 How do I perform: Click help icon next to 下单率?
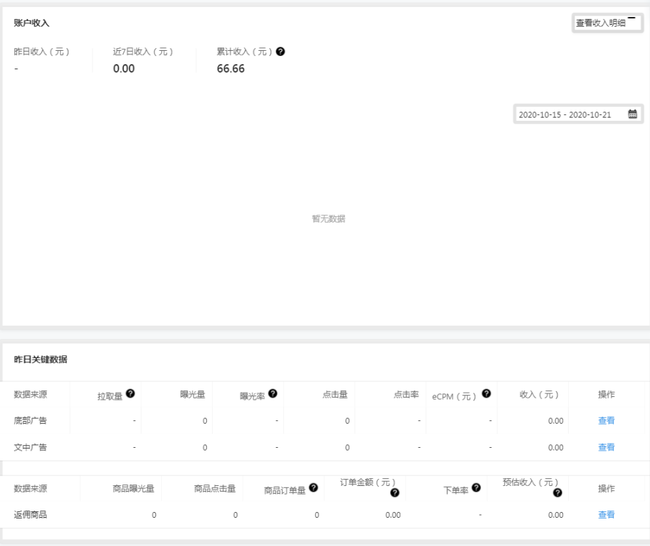(476, 487)
